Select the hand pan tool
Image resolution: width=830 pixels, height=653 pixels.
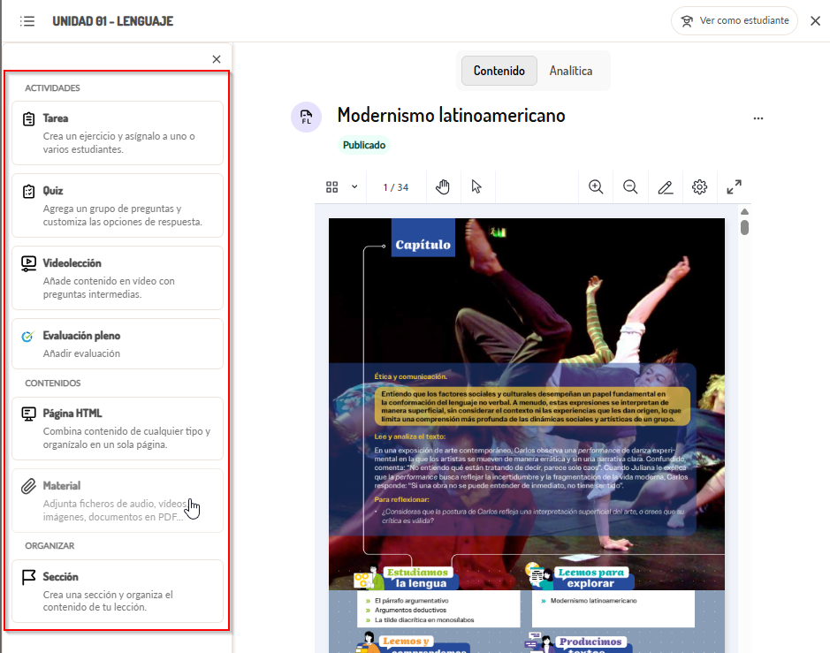pos(443,186)
